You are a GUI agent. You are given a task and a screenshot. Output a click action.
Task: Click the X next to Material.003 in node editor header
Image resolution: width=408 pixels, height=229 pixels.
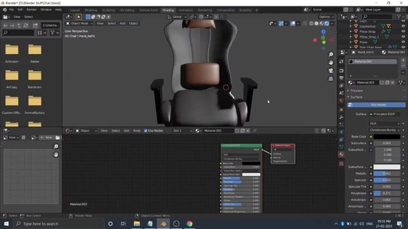(x=248, y=130)
